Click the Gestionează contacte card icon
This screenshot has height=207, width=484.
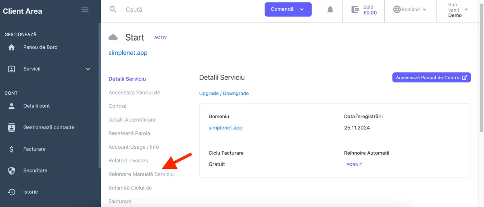[x=12, y=127]
